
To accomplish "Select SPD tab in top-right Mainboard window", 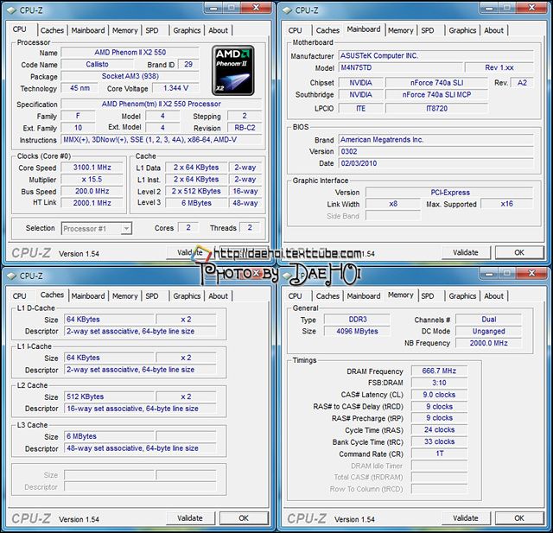I will (x=428, y=30).
